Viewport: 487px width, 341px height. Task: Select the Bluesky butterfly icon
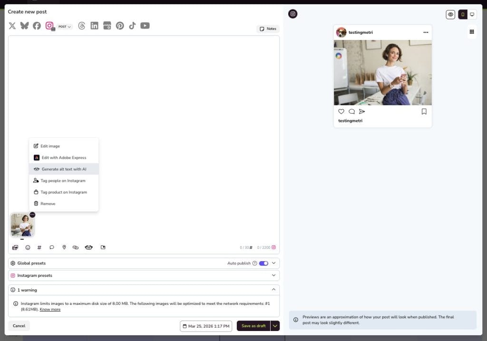[x=24, y=26]
